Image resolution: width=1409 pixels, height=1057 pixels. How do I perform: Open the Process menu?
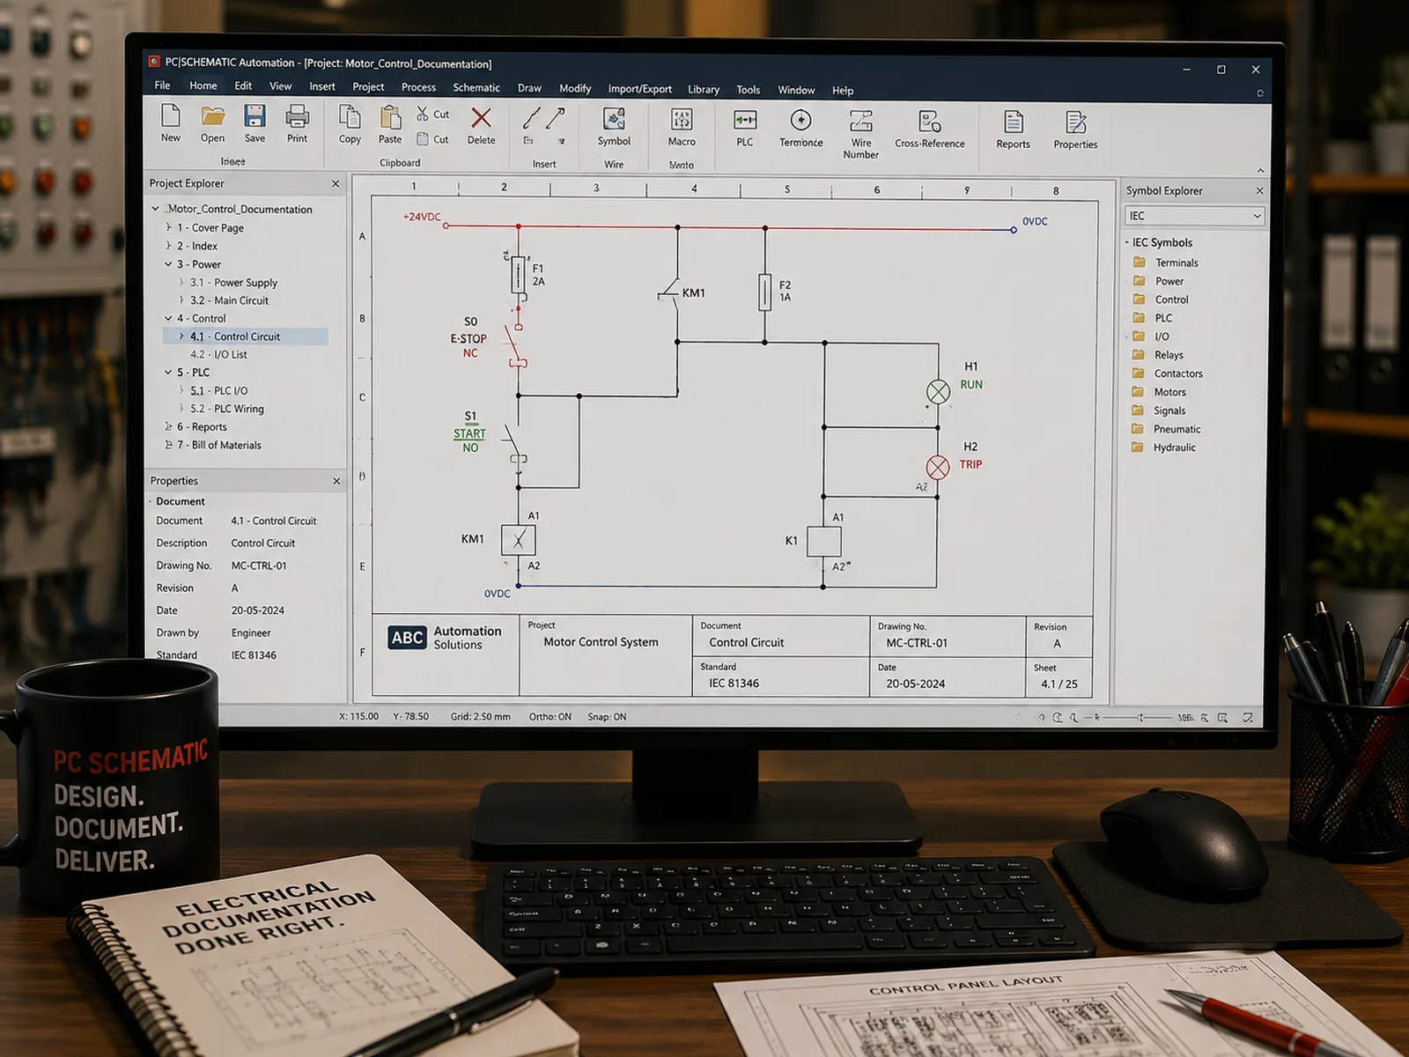[x=418, y=87]
